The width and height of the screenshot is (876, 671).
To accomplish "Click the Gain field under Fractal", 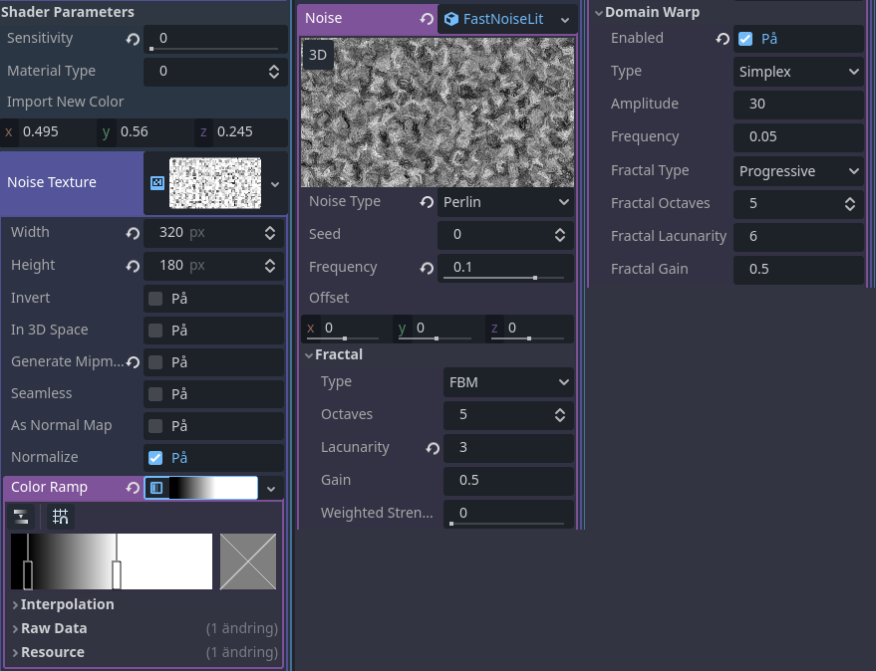I will pyautogui.click(x=508, y=481).
